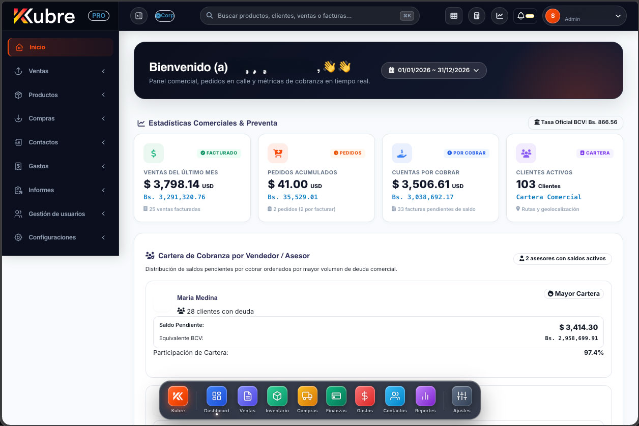Click the PRO plan badge

[x=99, y=16]
